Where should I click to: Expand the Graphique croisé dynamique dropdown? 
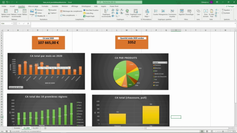click(136, 13)
